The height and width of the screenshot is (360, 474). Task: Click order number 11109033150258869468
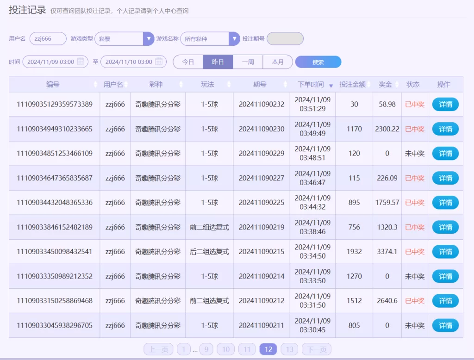click(x=55, y=301)
